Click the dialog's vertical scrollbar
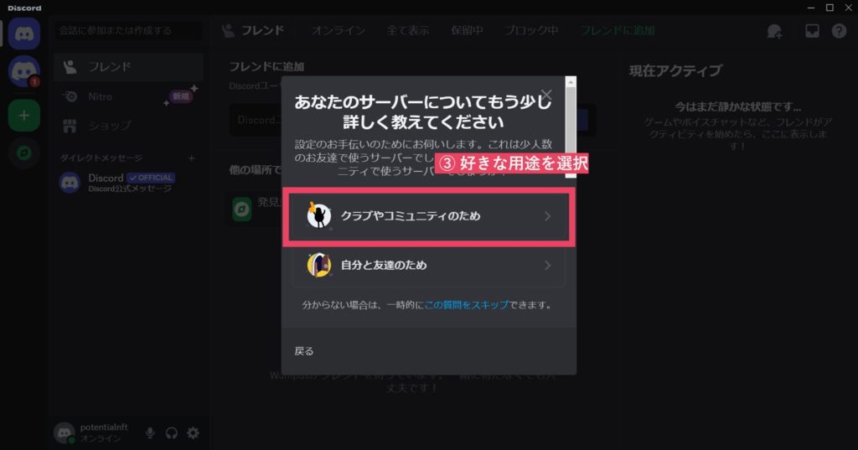The height and width of the screenshot is (450, 858). coord(571,127)
